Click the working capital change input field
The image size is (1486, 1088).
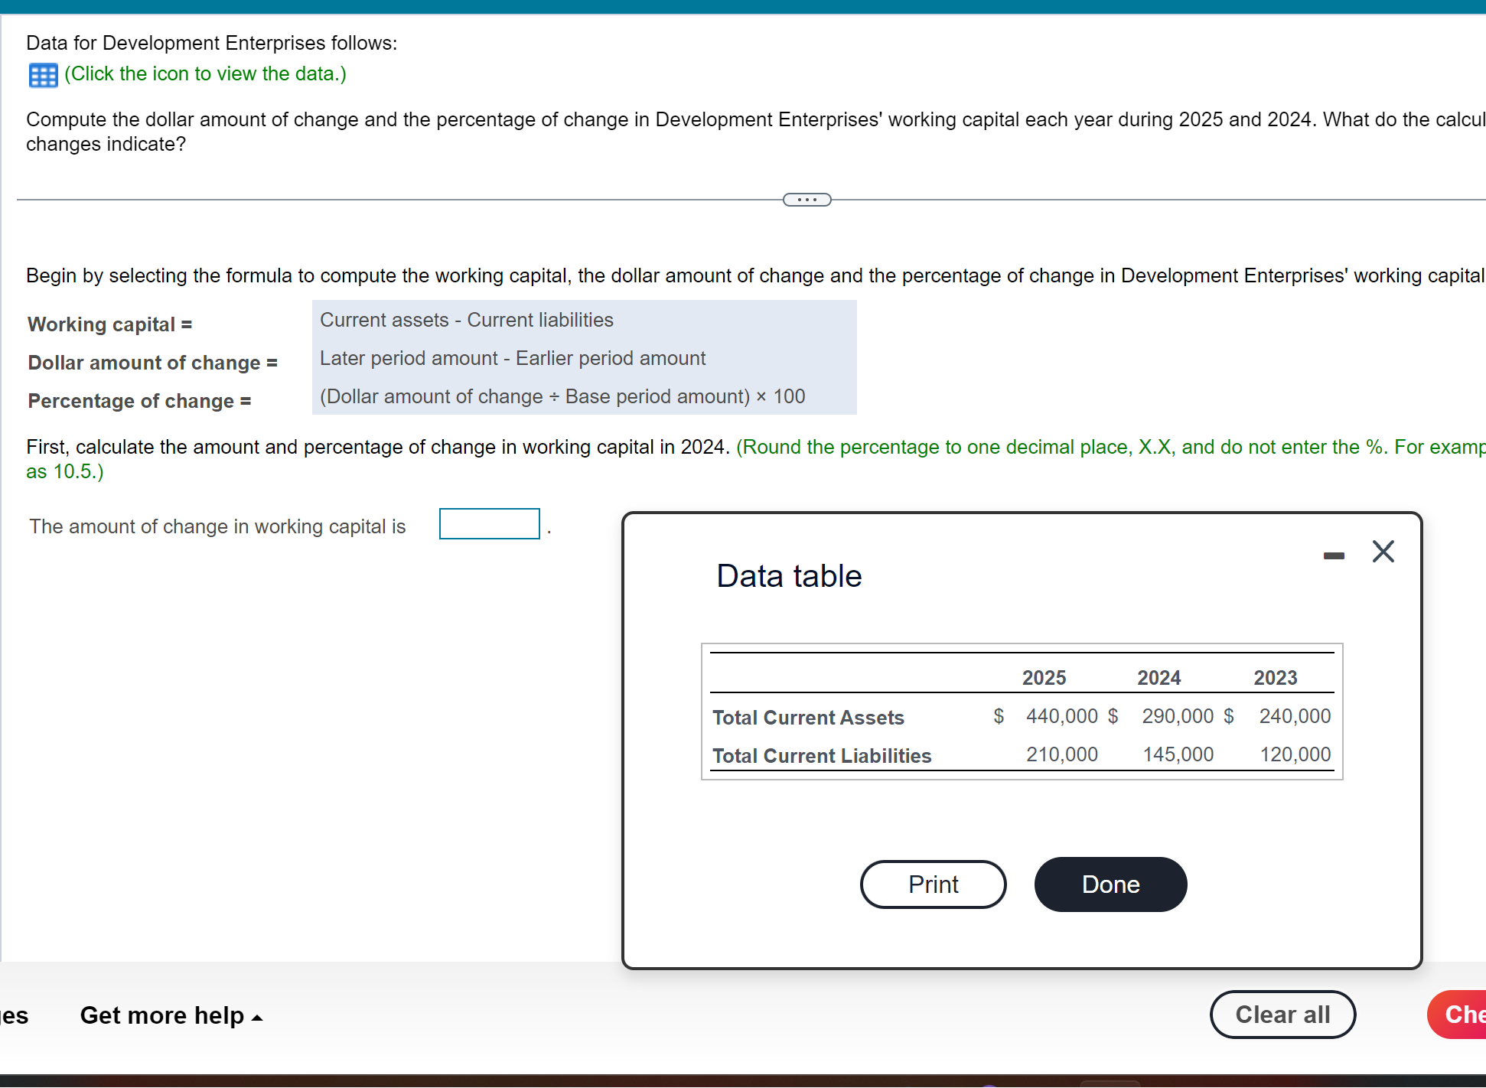coord(489,524)
